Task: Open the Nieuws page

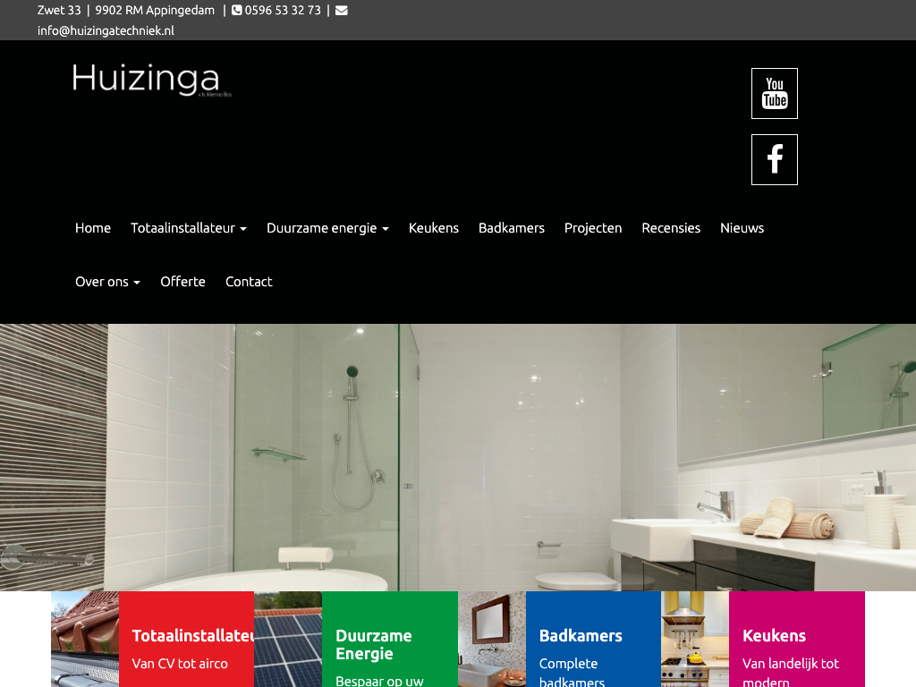Action: (742, 228)
